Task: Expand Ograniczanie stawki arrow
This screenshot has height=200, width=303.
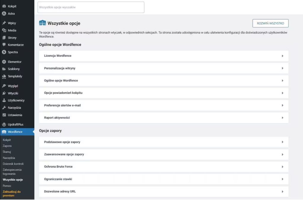Action: tap(283, 179)
